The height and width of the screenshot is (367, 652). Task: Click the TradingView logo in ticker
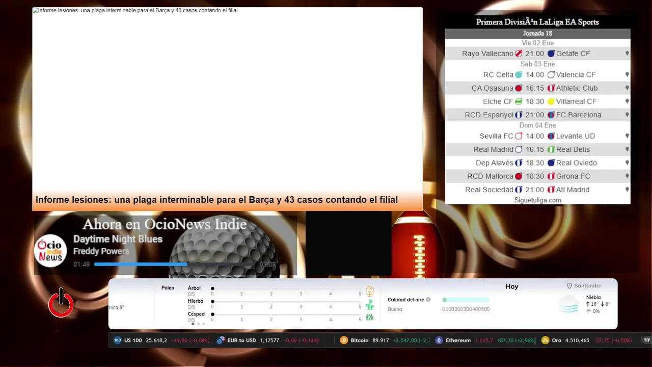point(647,340)
